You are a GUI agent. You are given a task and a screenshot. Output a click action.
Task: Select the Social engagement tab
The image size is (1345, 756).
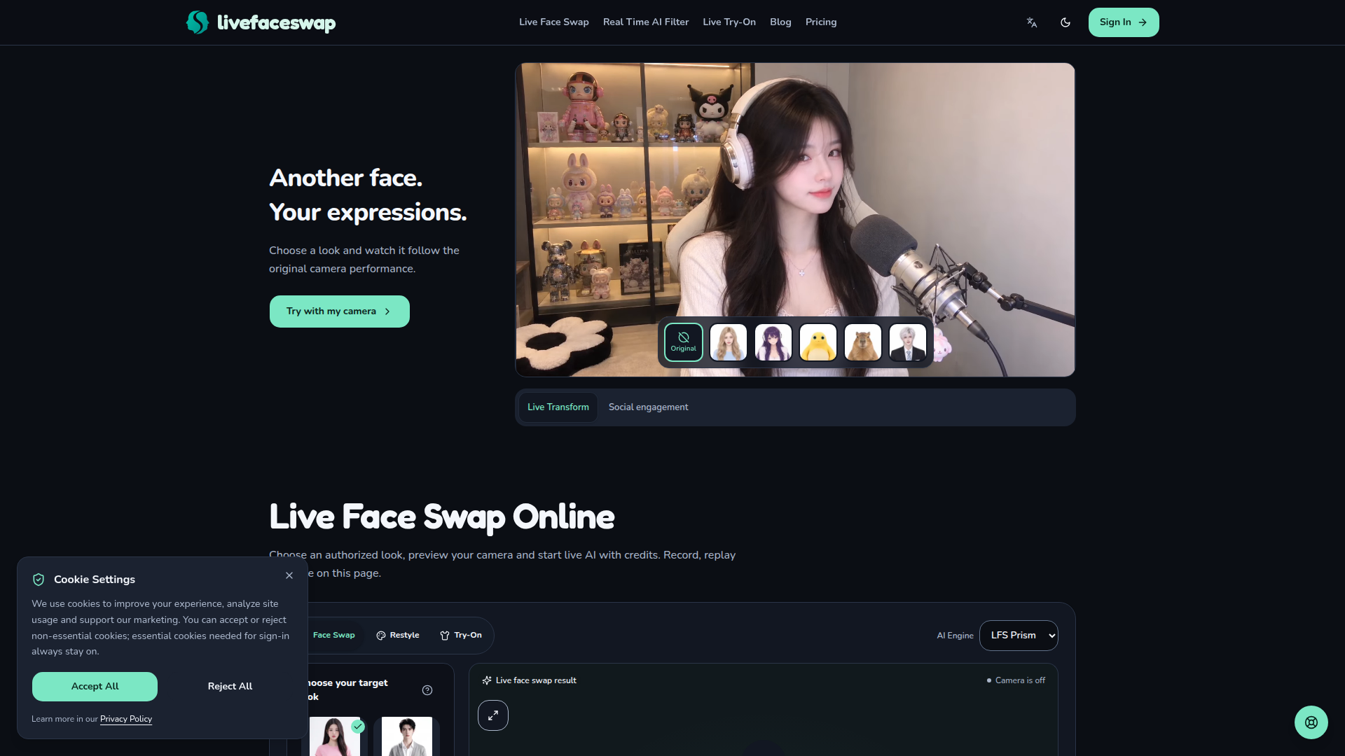649,407
